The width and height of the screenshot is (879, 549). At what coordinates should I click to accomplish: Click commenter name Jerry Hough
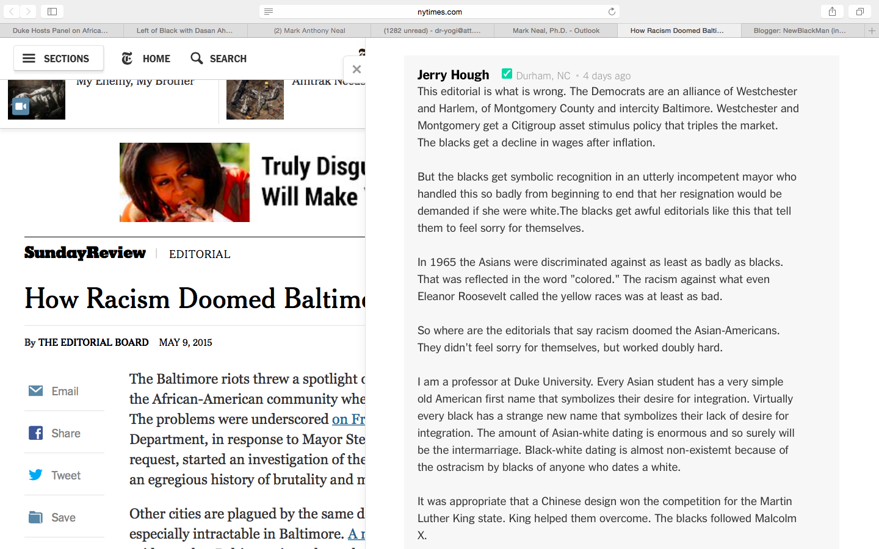pyautogui.click(x=453, y=75)
